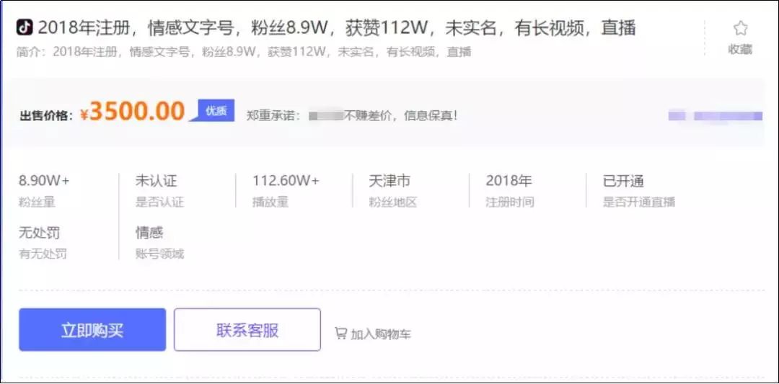Click the TikTok logo icon before the title
This screenshot has height=384, width=779.
(25, 27)
